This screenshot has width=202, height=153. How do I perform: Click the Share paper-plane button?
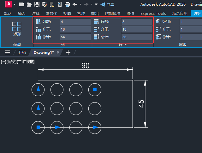click(x=107, y=4)
